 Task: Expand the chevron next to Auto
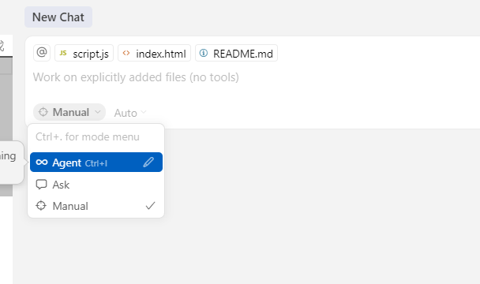pos(144,112)
